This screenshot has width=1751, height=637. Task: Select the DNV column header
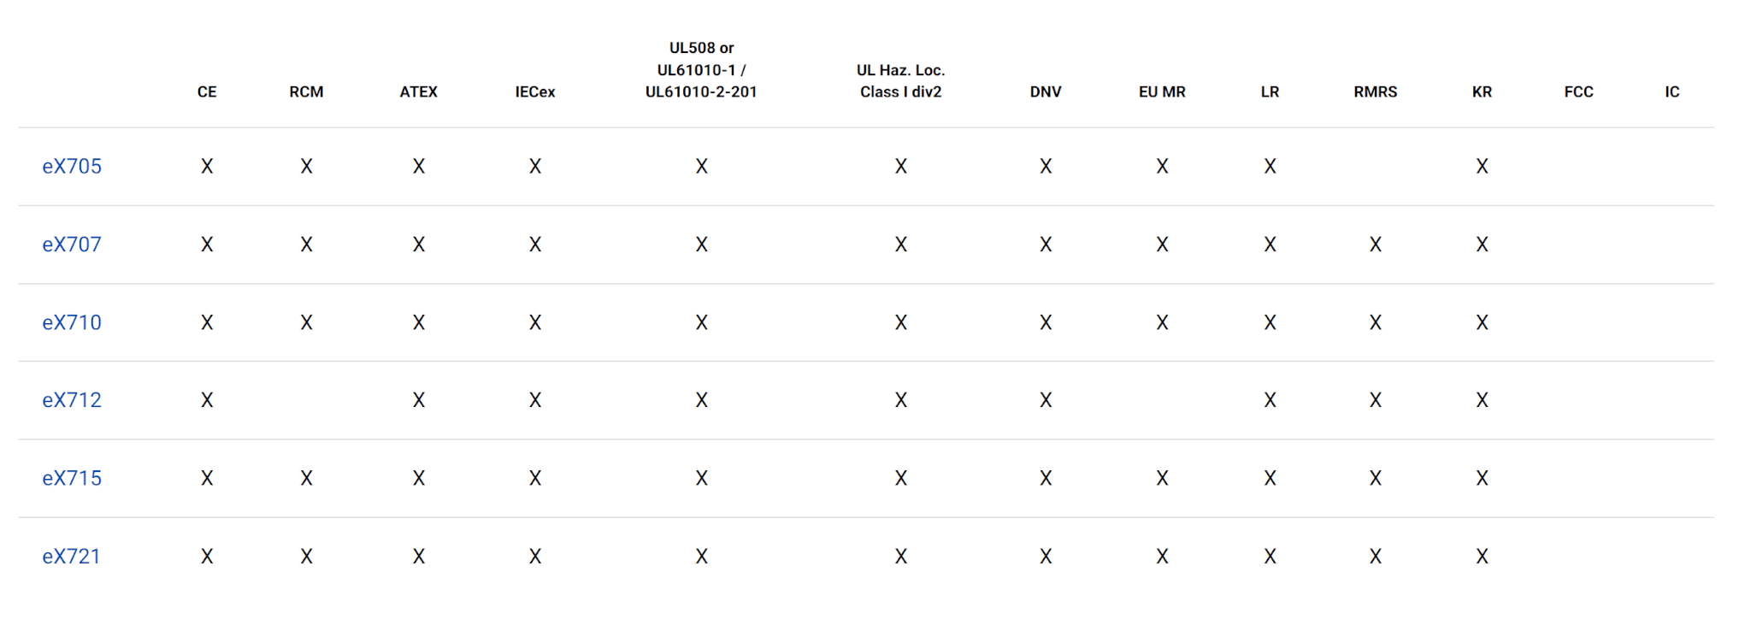tap(1046, 92)
